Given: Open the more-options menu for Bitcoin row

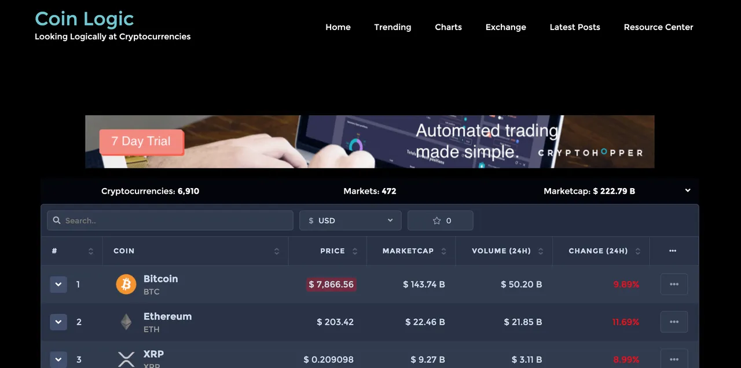Looking at the screenshot, I should click(674, 284).
